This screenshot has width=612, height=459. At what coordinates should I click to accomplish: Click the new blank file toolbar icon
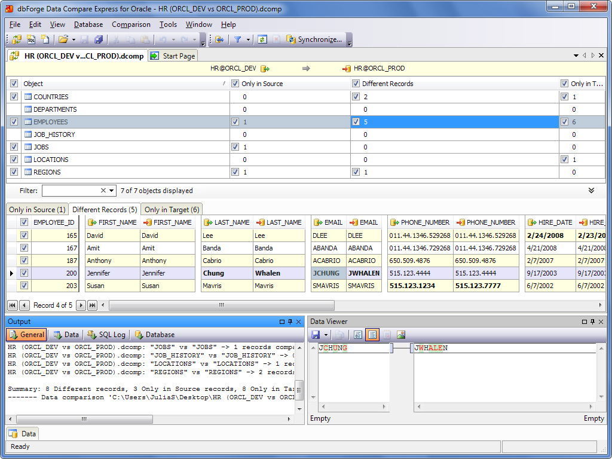45,39
